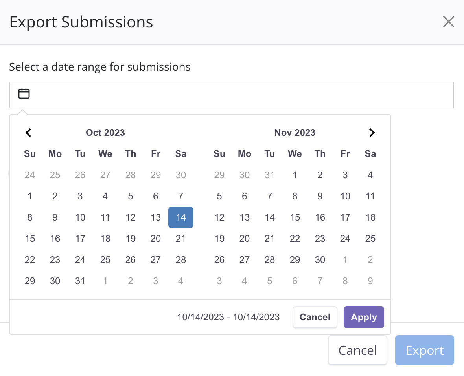464x376 pixels.
Task: Pick October 26 in left calendar
Action: pyautogui.click(x=131, y=260)
